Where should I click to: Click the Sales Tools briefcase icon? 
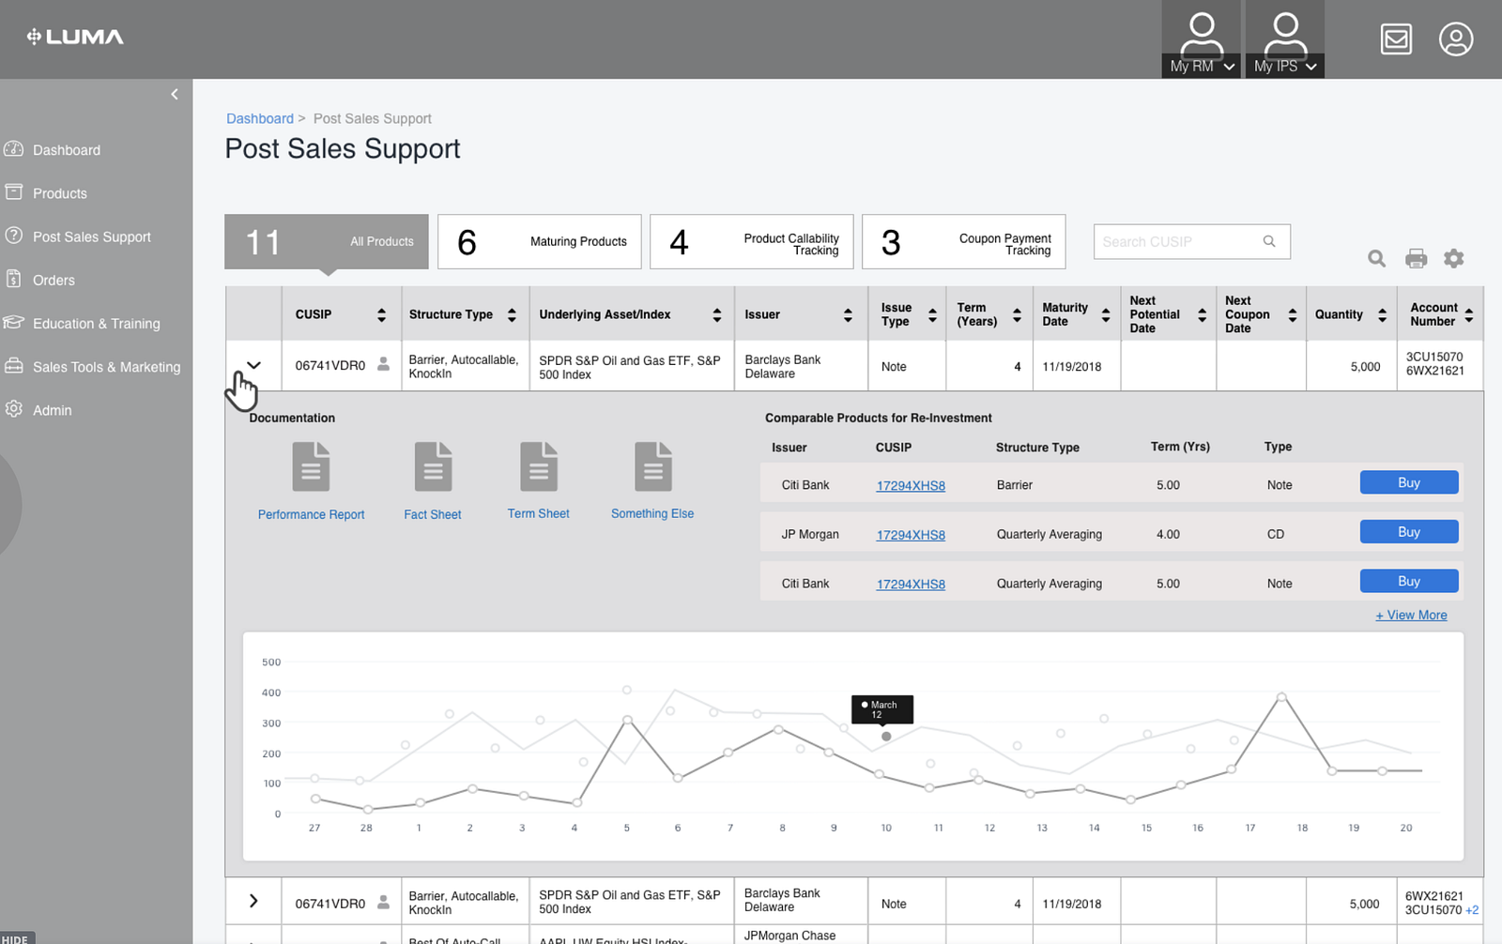click(x=13, y=366)
